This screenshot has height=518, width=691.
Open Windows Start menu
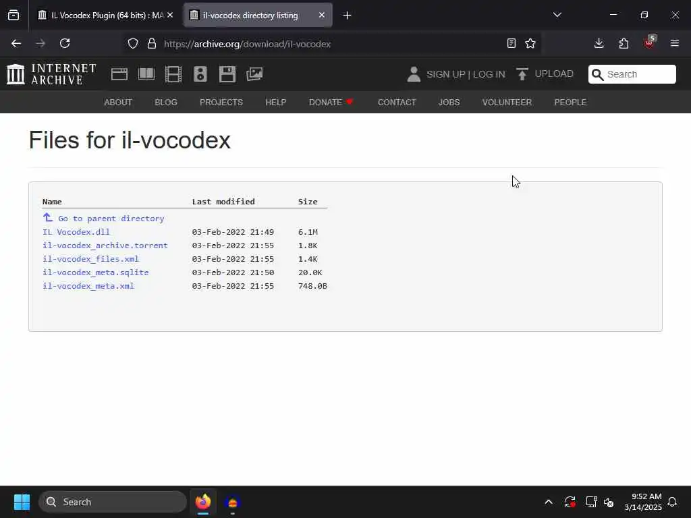click(x=22, y=502)
